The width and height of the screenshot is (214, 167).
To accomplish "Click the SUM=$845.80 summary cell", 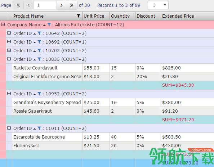I will [188, 85].
